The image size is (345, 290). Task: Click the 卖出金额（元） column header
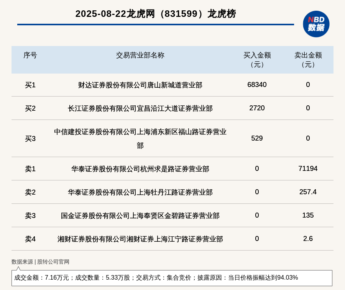[308, 60]
